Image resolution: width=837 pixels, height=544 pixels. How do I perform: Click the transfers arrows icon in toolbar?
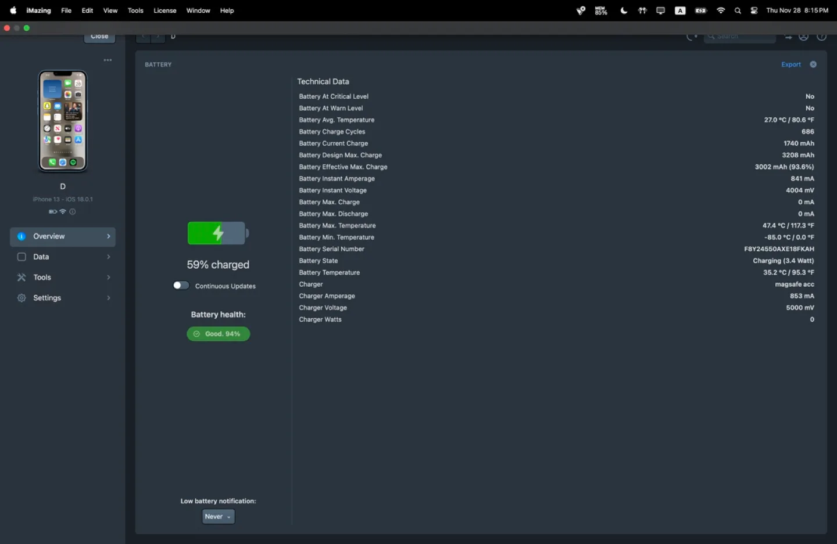click(x=788, y=37)
